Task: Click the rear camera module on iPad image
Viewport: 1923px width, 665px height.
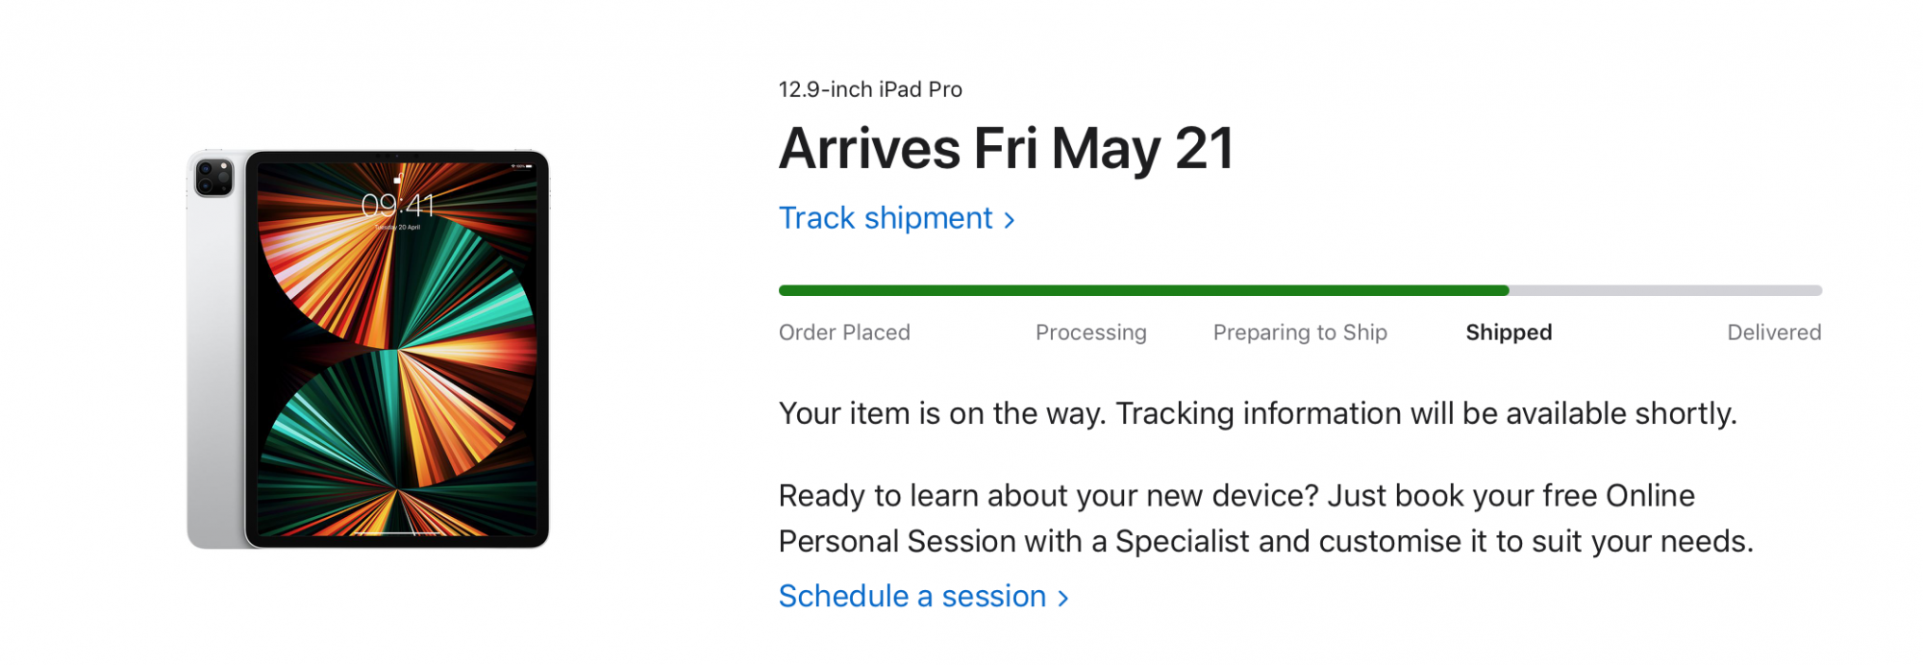Action: pos(213,179)
